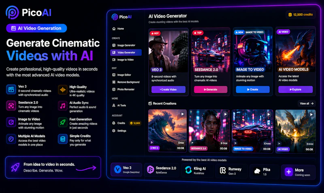Click the AI VIDEO tag on dragon landscape video

tap(283, 149)
